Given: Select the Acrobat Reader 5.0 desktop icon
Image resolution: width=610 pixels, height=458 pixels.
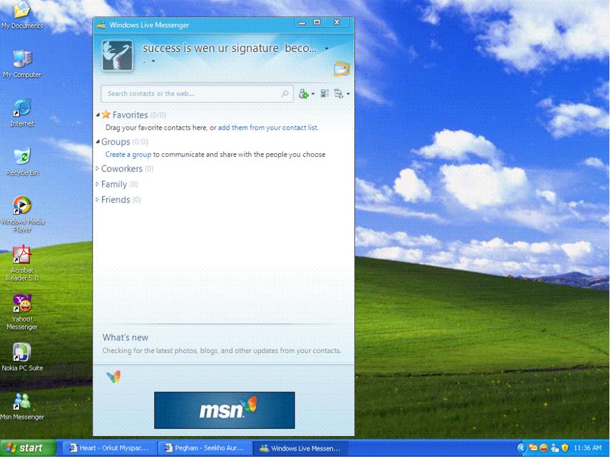Looking at the screenshot, I should (22, 263).
